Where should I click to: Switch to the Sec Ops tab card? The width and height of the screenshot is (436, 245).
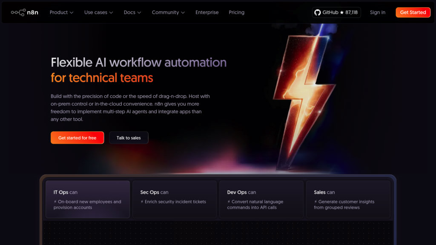tap(174, 199)
